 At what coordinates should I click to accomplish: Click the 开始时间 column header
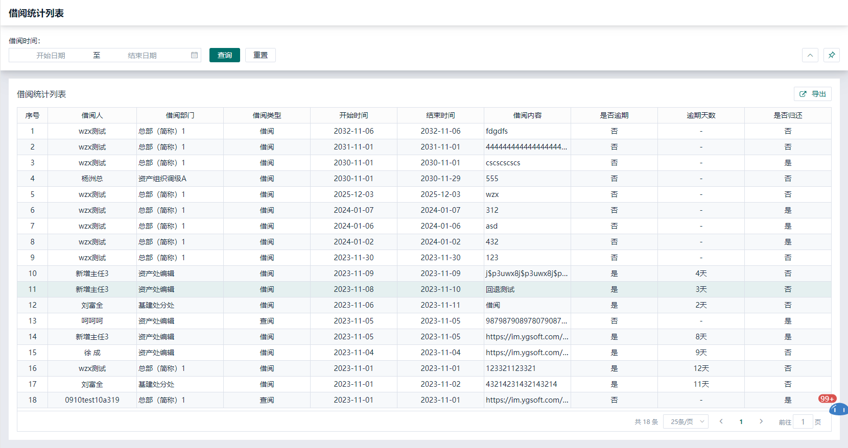click(x=354, y=115)
